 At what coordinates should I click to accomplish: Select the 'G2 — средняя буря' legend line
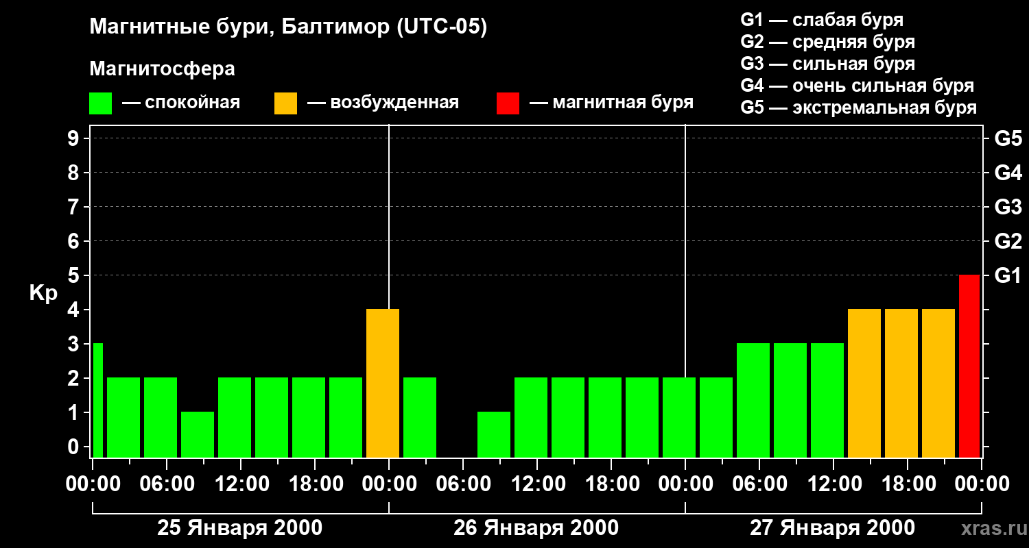pyautogui.click(x=828, y=42)
